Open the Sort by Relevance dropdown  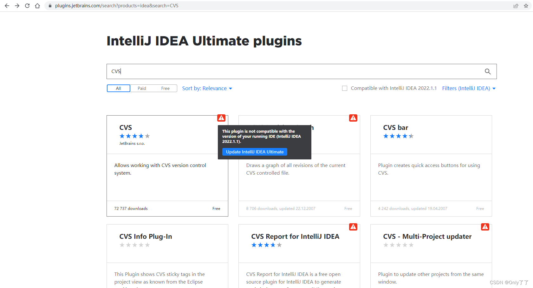[x=207, y=88]
